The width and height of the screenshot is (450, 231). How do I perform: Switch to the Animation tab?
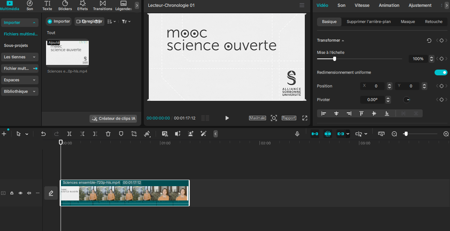coord(389,5)
